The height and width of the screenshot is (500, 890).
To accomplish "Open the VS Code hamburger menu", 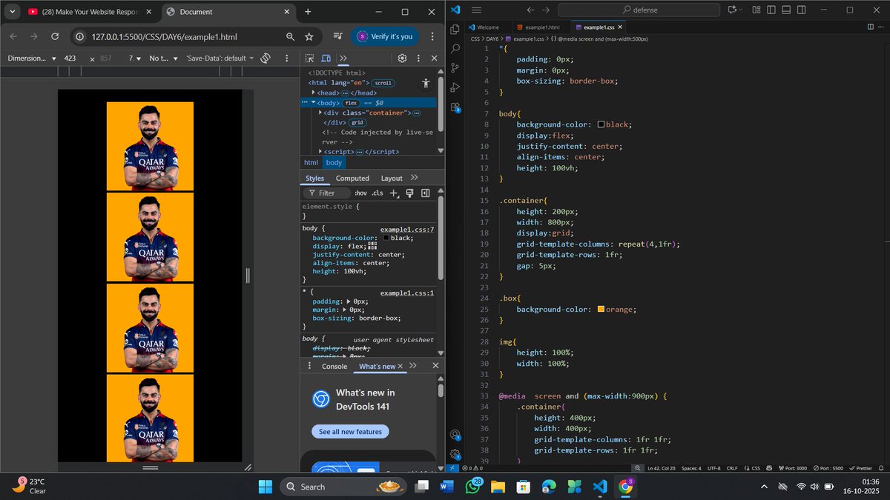I will [477, 10].
